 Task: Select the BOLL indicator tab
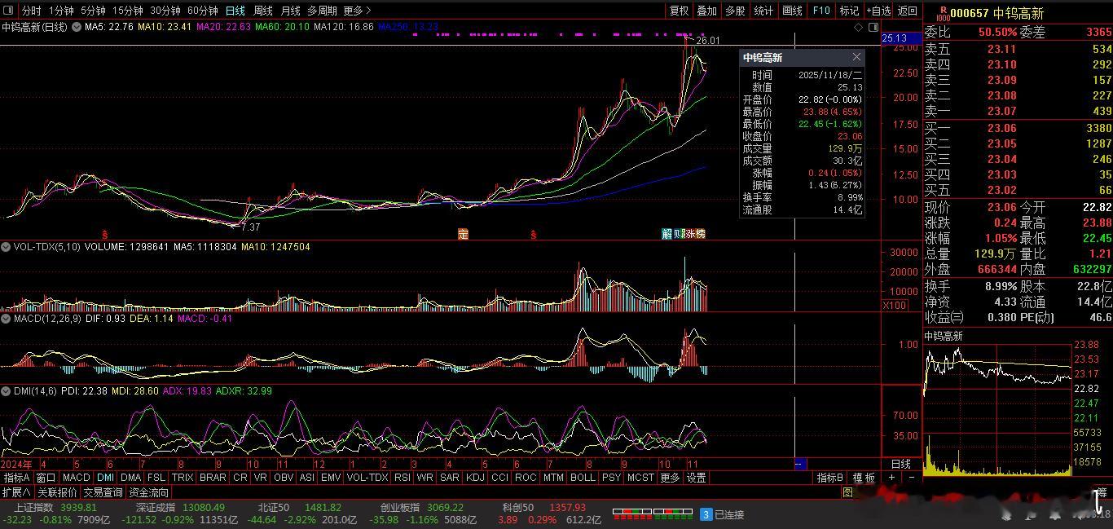(583, 478)
